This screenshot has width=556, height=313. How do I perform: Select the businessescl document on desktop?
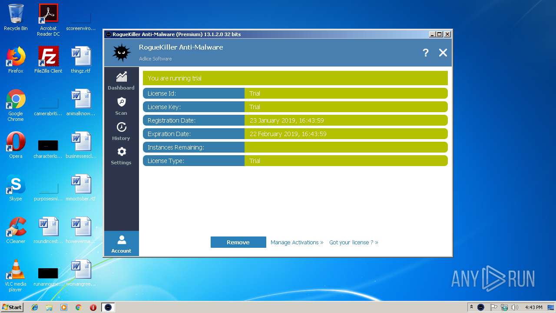coord(81,145)
